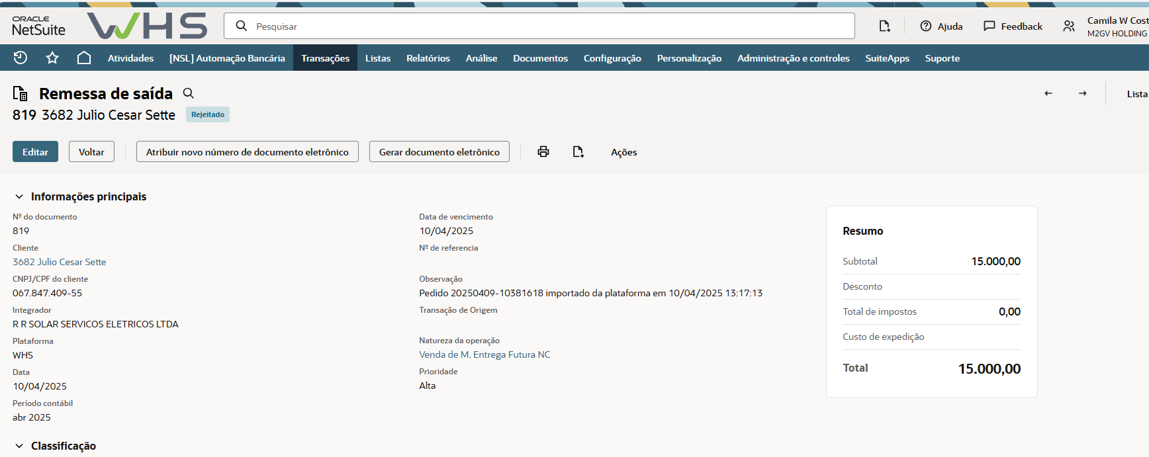Collapse the Classificação section
The height and width of the screenshot is (457, 1149).
[x=19, y=446]
